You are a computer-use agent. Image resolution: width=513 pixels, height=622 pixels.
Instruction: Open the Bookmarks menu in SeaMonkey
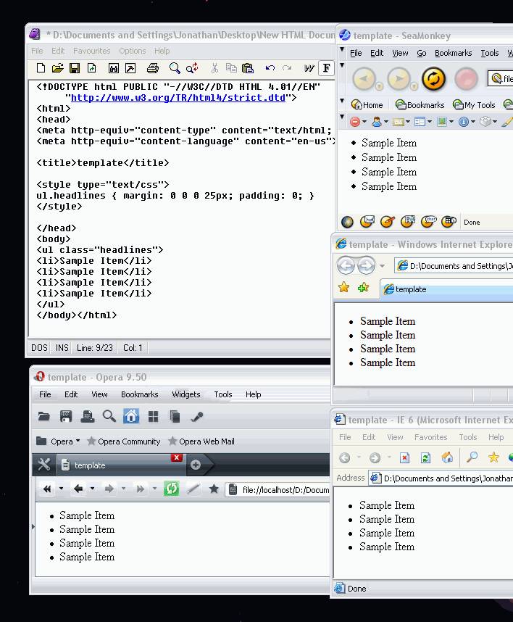[x=453, y=53]
